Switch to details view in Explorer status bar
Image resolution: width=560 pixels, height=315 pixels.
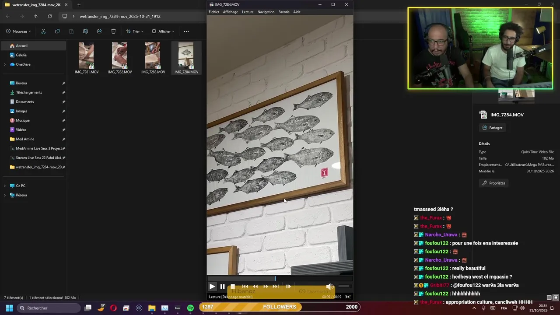click(x=549, y=297)
